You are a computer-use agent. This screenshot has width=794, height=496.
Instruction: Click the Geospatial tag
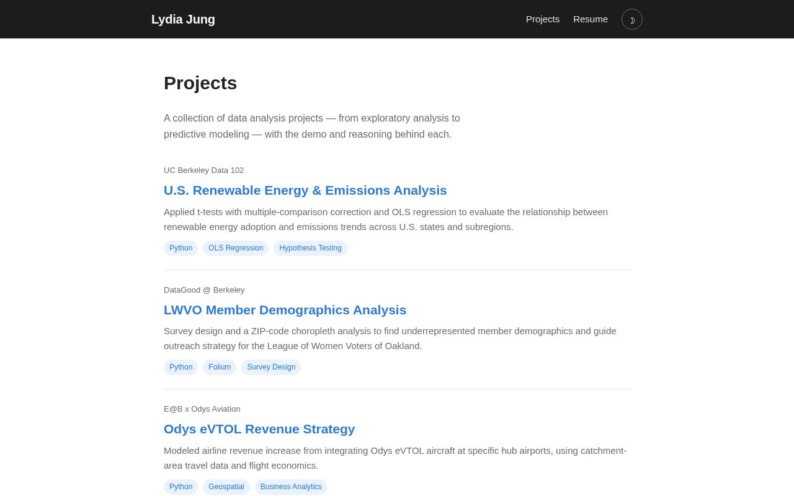coord(226,487)
